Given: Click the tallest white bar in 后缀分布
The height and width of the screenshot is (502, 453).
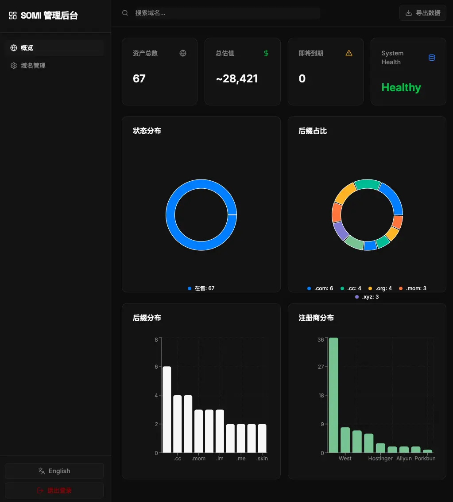Looking at the screenshot, I should click(166, 409).
